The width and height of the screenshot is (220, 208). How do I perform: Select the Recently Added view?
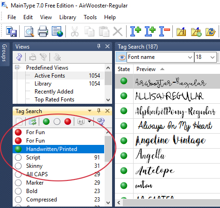(54, 92)
